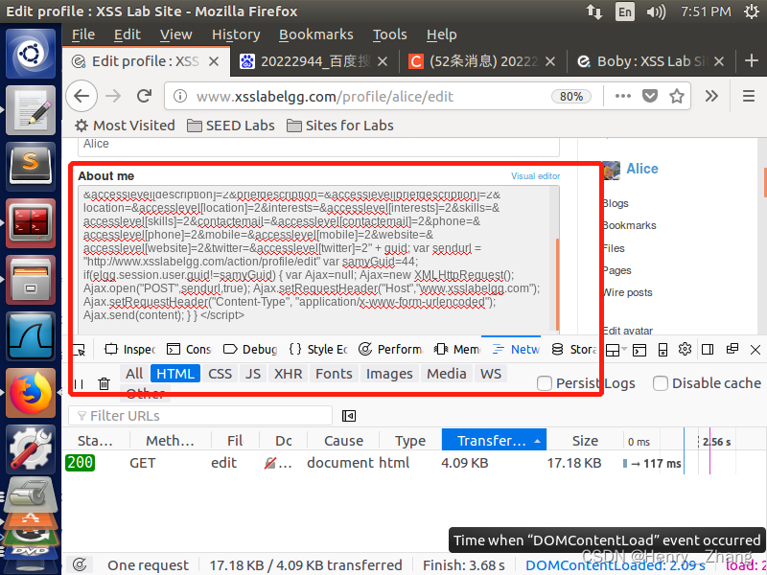Toggle responsive design mode icon

pyautogui.click(x=662, y=350)
